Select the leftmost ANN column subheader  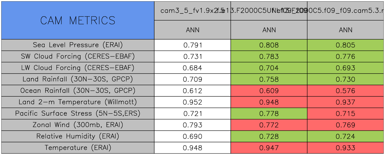(193, 30)
